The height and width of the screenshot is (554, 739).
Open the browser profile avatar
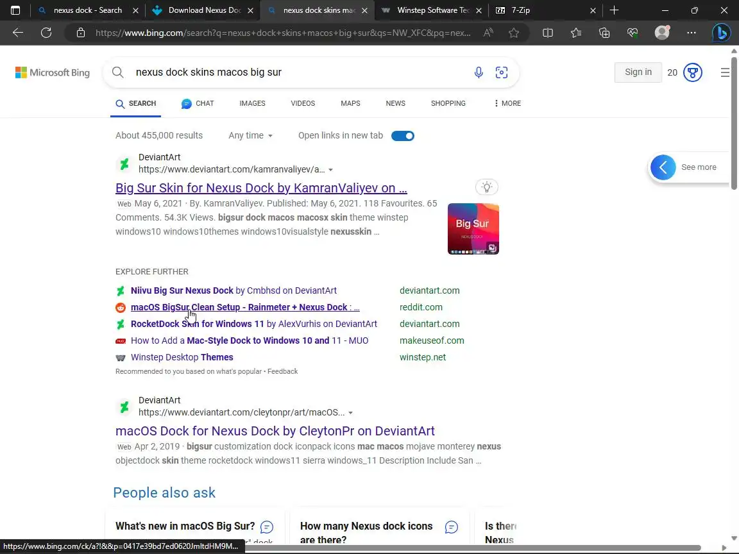coord(662,33)
